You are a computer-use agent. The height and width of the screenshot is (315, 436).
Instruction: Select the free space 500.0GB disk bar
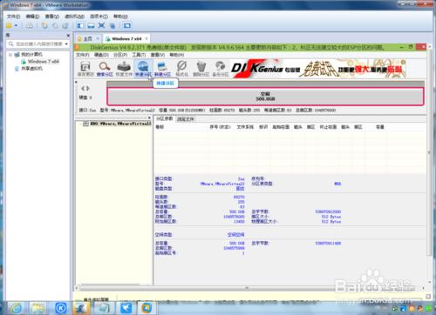(265, 97)
